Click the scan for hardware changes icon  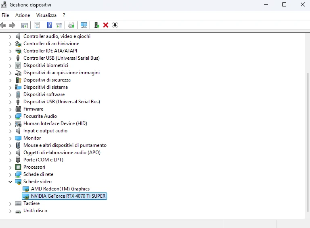pos(84,25)
